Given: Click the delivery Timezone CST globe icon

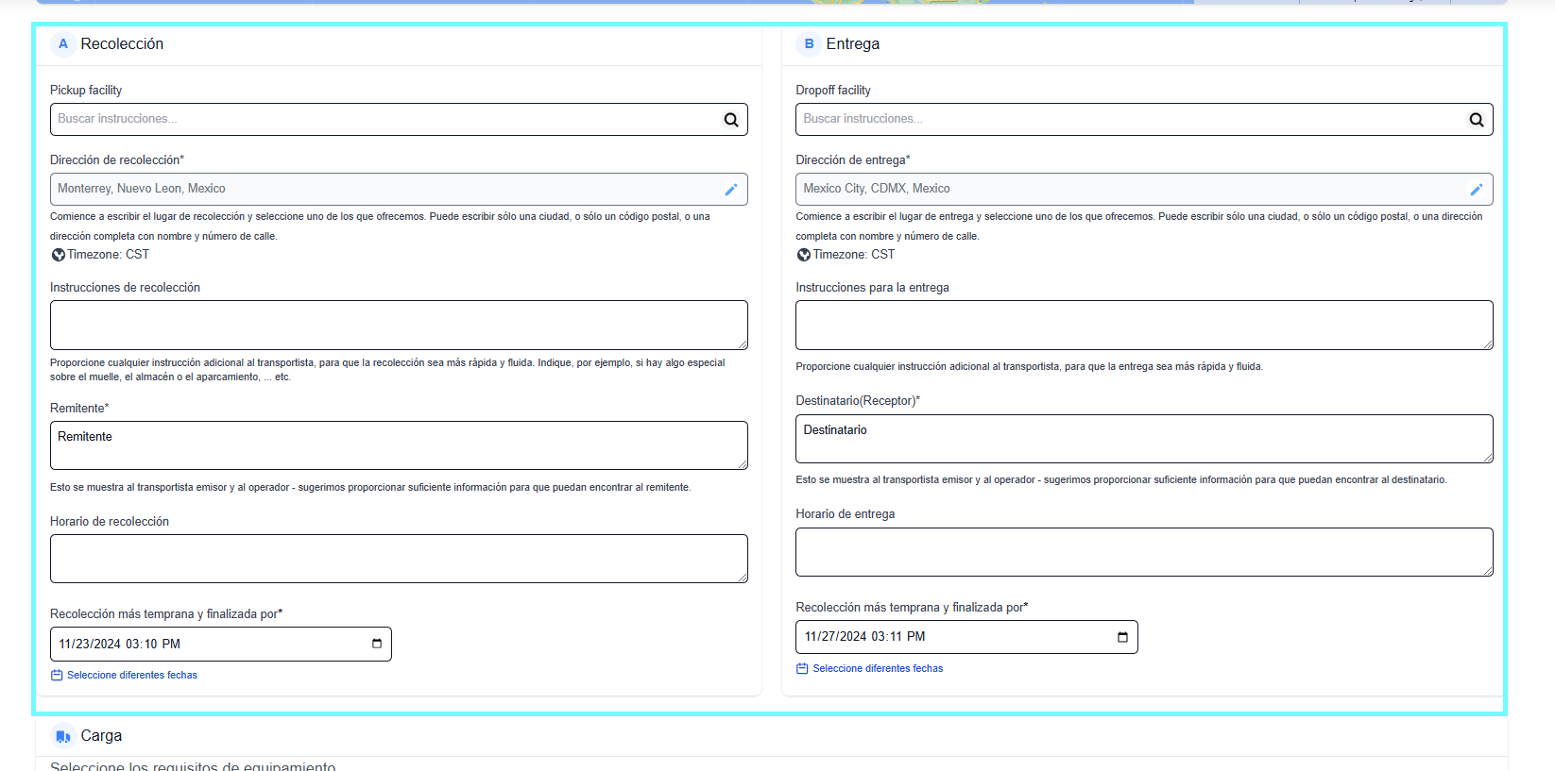Looking at the screenshot, I should tap(804, 255).
